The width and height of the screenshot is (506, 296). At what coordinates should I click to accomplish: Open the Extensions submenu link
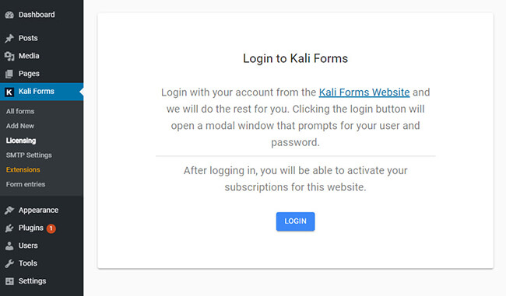click(23, 169)
